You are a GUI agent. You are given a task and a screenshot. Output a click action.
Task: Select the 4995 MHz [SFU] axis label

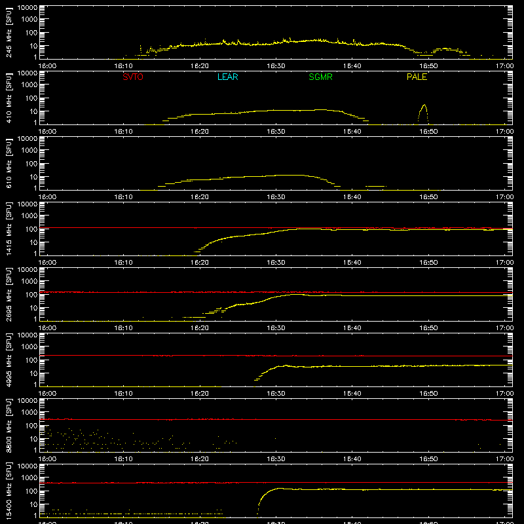tap(9, 360)
